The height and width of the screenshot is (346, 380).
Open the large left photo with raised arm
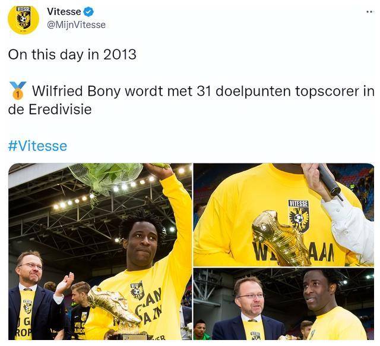[x=100, y=251]
